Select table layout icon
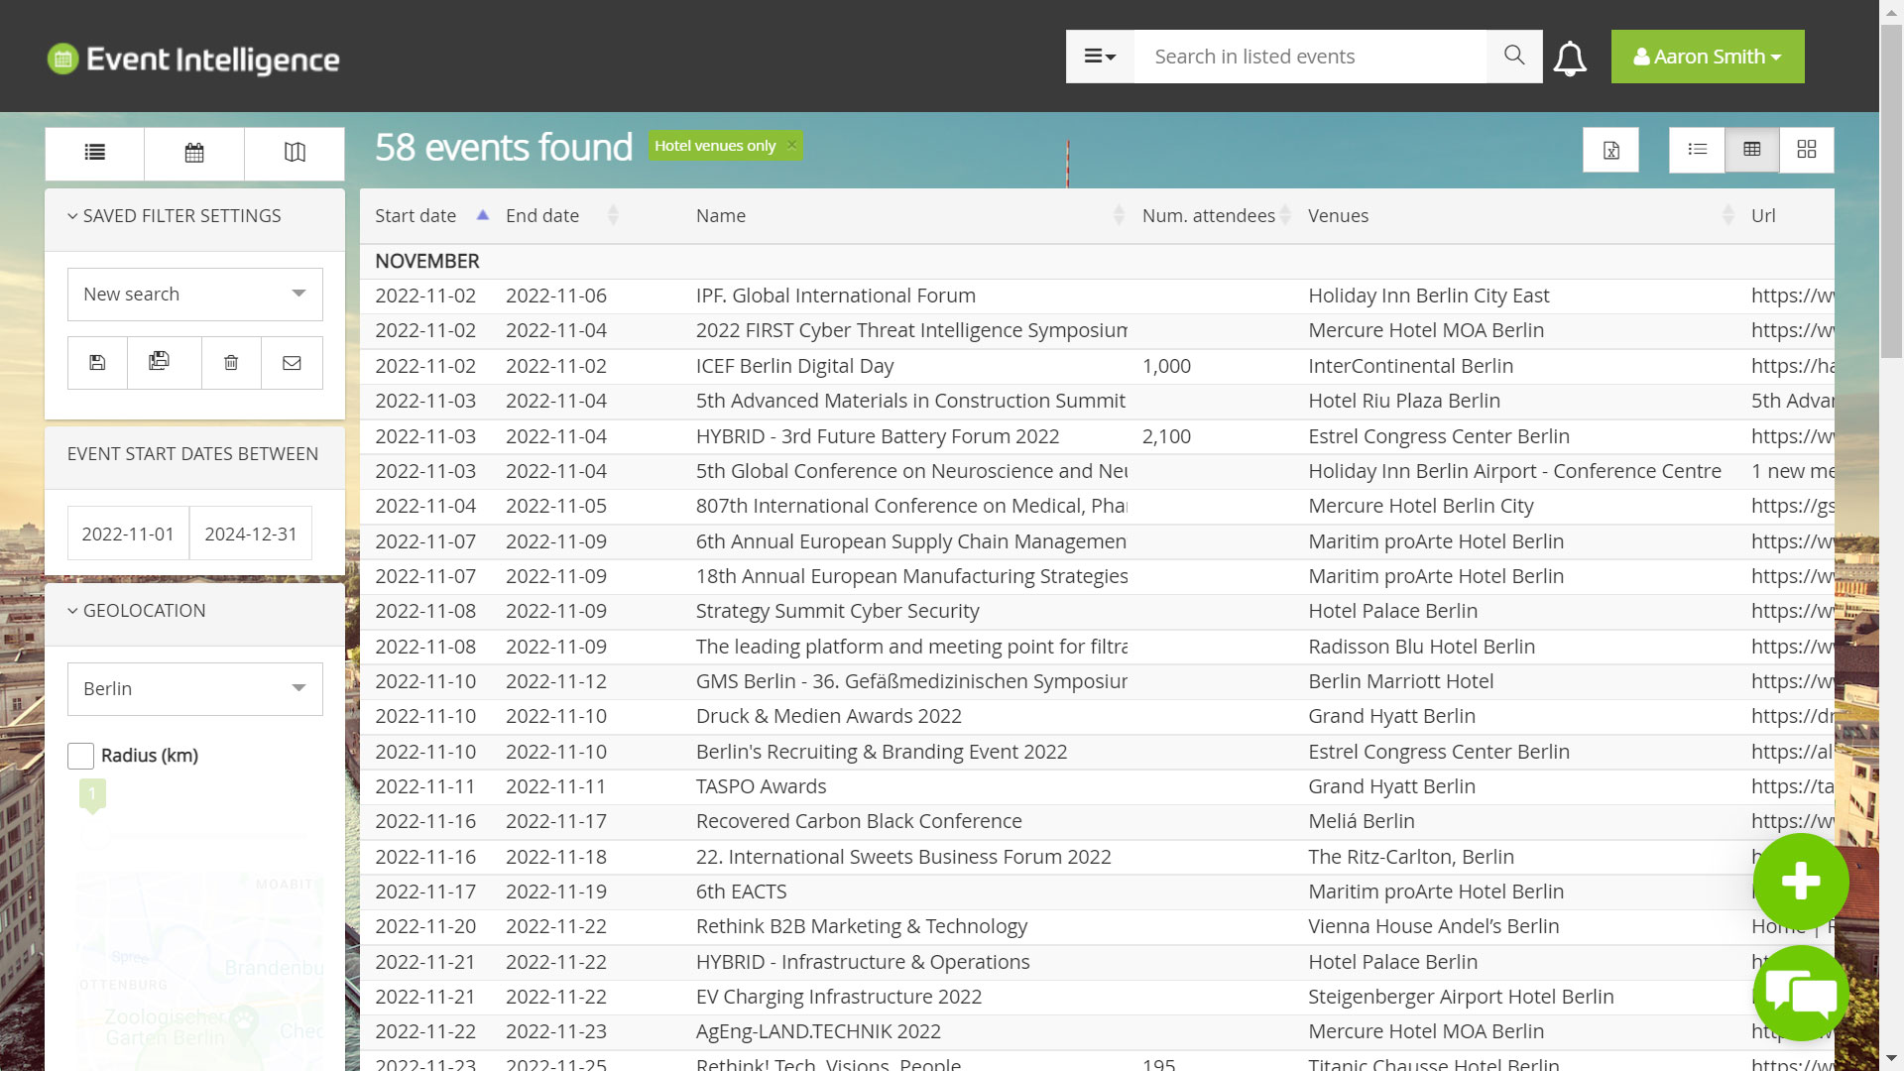Screen dimensions: 1904x1071 [x=1752, y=150]
